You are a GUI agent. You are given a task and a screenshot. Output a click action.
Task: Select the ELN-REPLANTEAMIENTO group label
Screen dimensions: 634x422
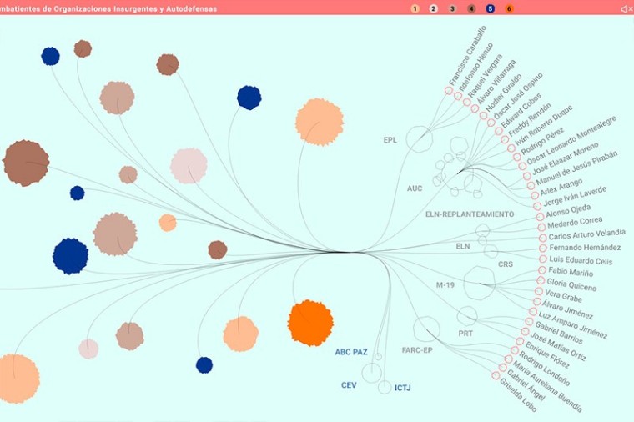470,214
